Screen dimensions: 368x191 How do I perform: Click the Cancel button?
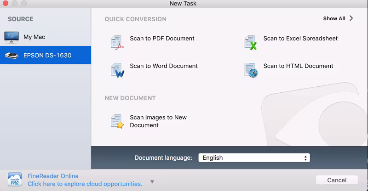pyautogui.click(x=337, y=180)
